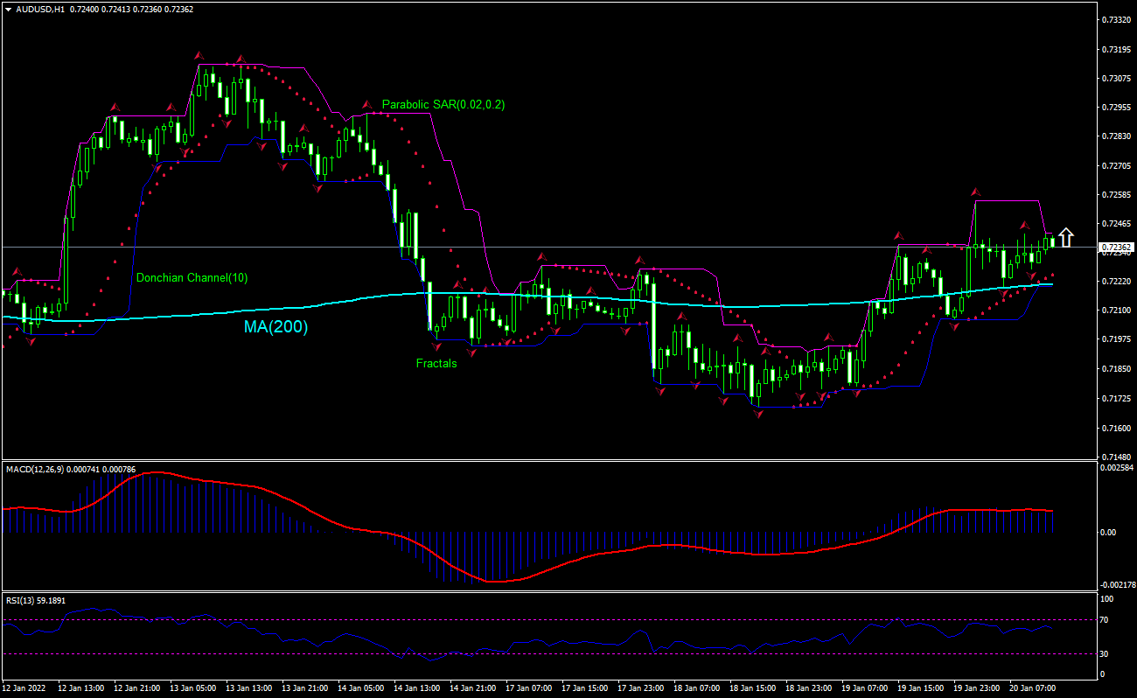Click the 20 Jan 07:00 time axis label
Viewport: 1137px width, 698px height.
click(1033, 688)
